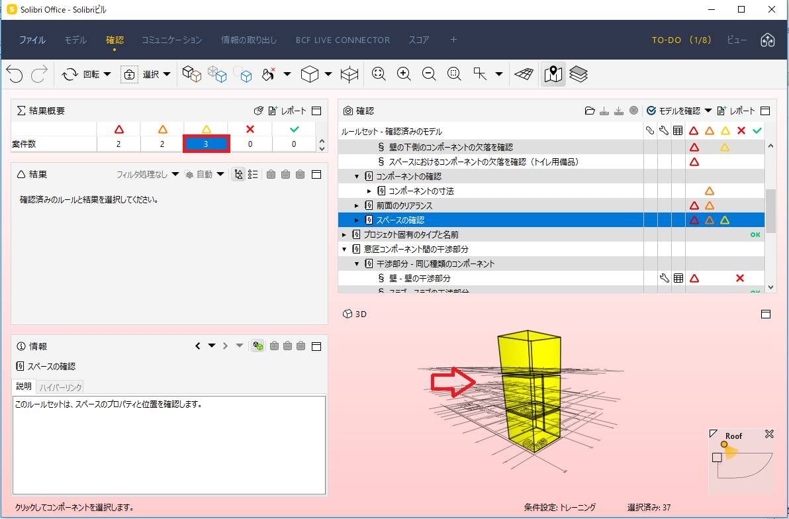
Task: Click the undo arrow icon
Action: click(15, 75)
